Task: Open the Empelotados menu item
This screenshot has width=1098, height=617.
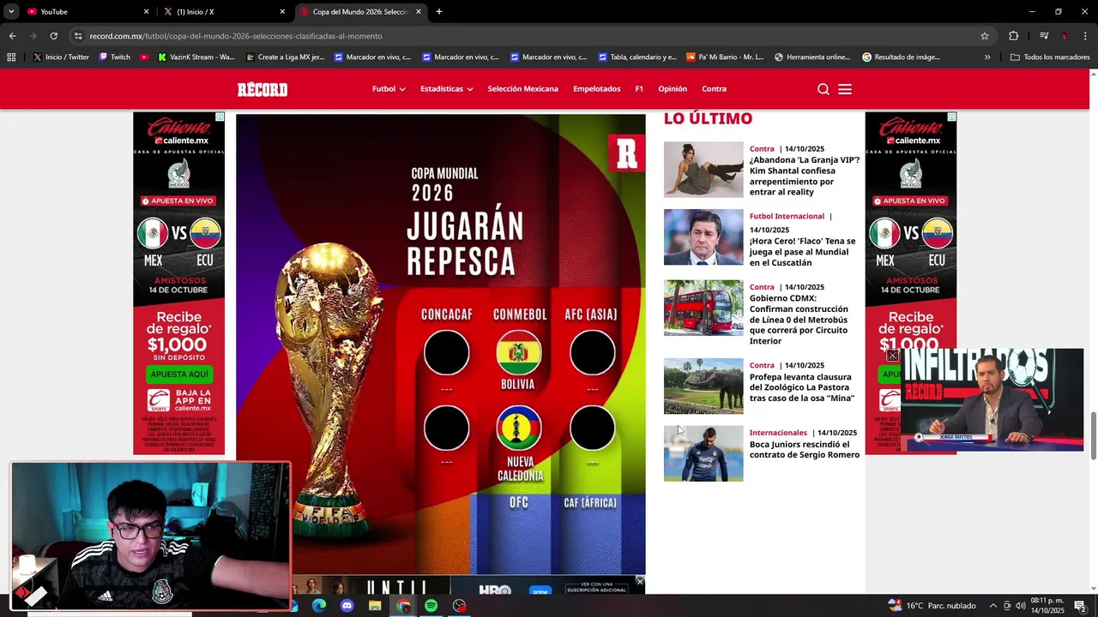Action: (x=597, y=89)
